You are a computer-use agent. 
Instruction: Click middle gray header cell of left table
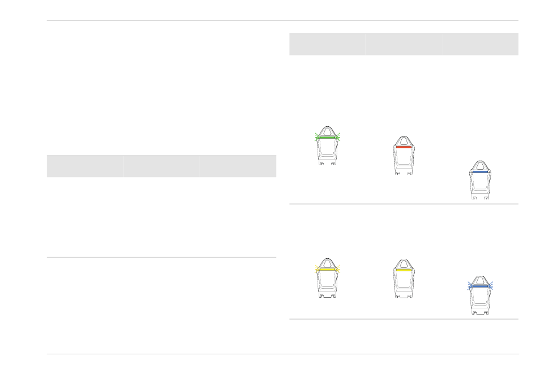161,166
